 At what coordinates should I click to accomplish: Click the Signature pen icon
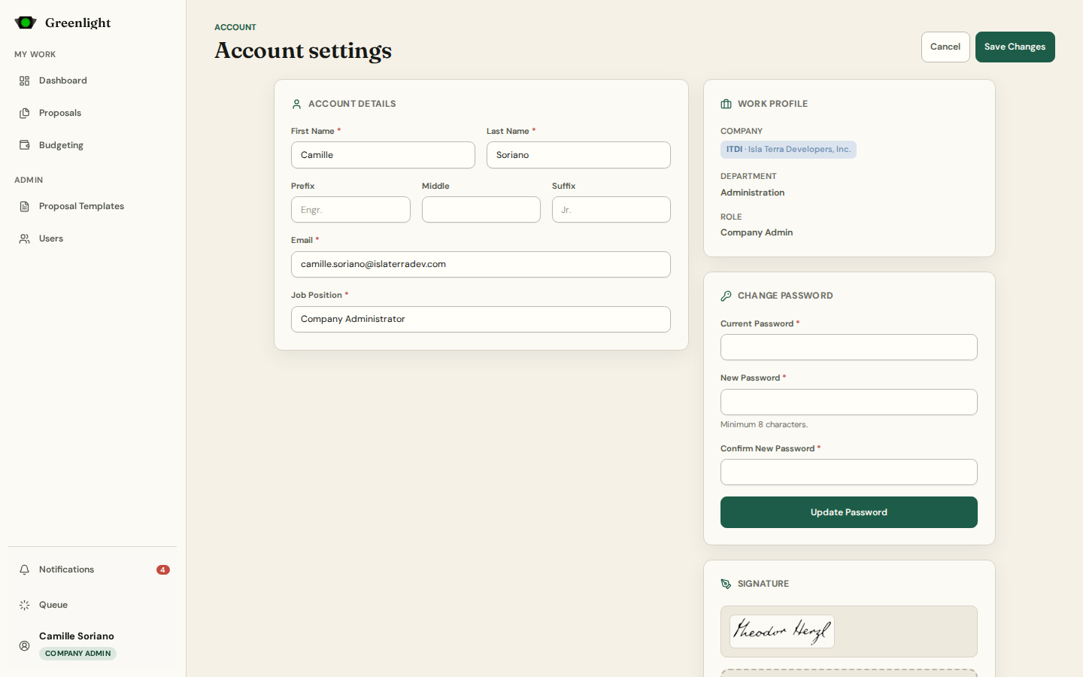pos(726,584)
